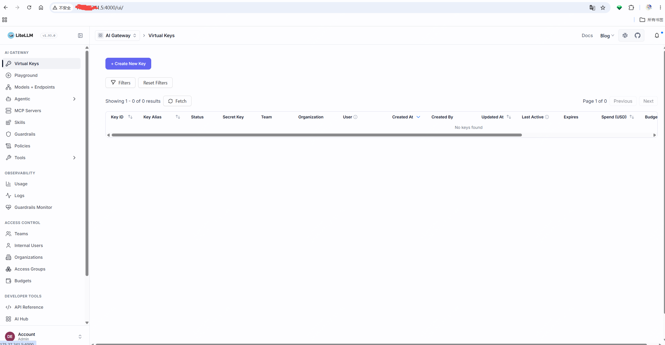
Task: Click Fetch to refresh keys
Action: point(177,101)
